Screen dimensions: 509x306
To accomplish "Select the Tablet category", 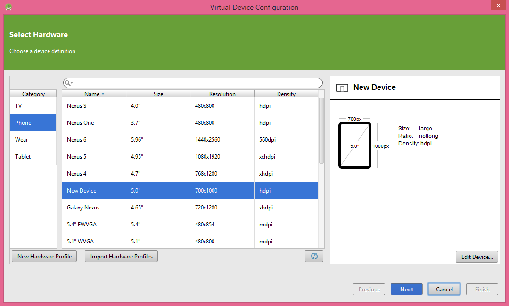I will 33,157.
